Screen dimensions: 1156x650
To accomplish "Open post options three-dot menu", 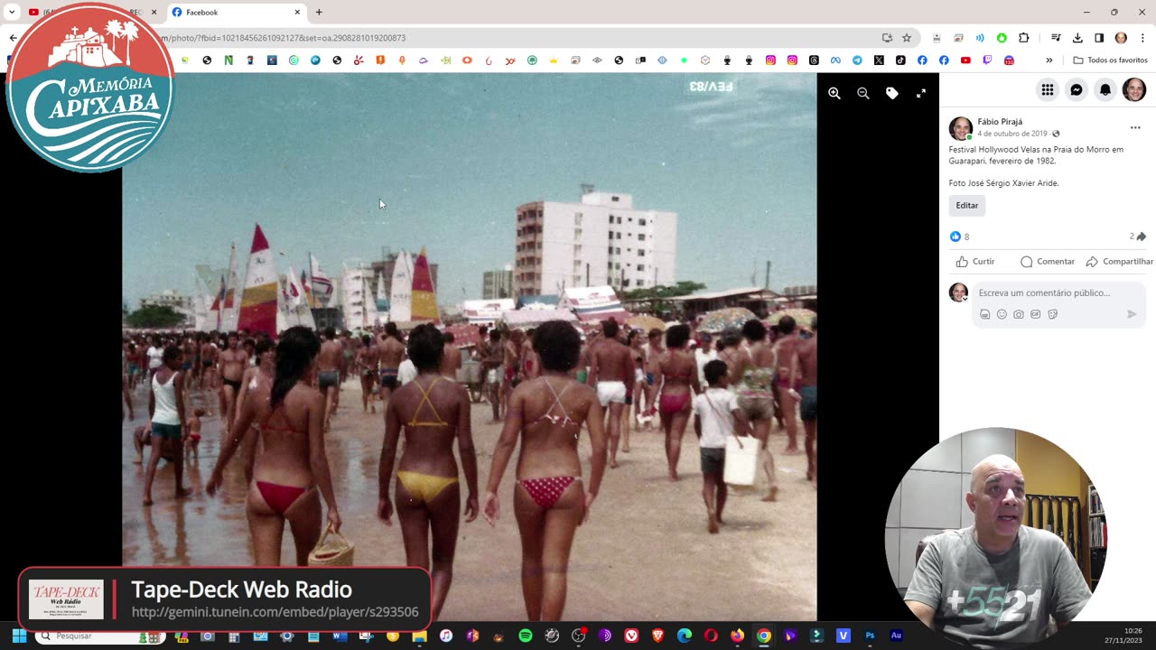I will click(x=1135, y=128).
